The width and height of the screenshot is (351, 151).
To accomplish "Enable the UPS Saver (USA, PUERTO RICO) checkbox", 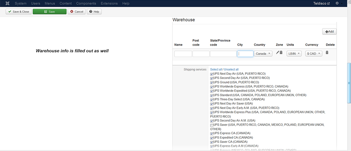I will tap(212, 125).
